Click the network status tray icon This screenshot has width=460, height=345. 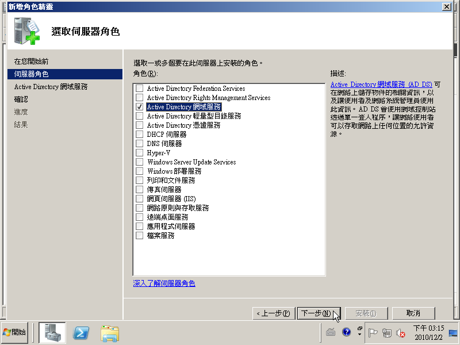coord(387,333)
